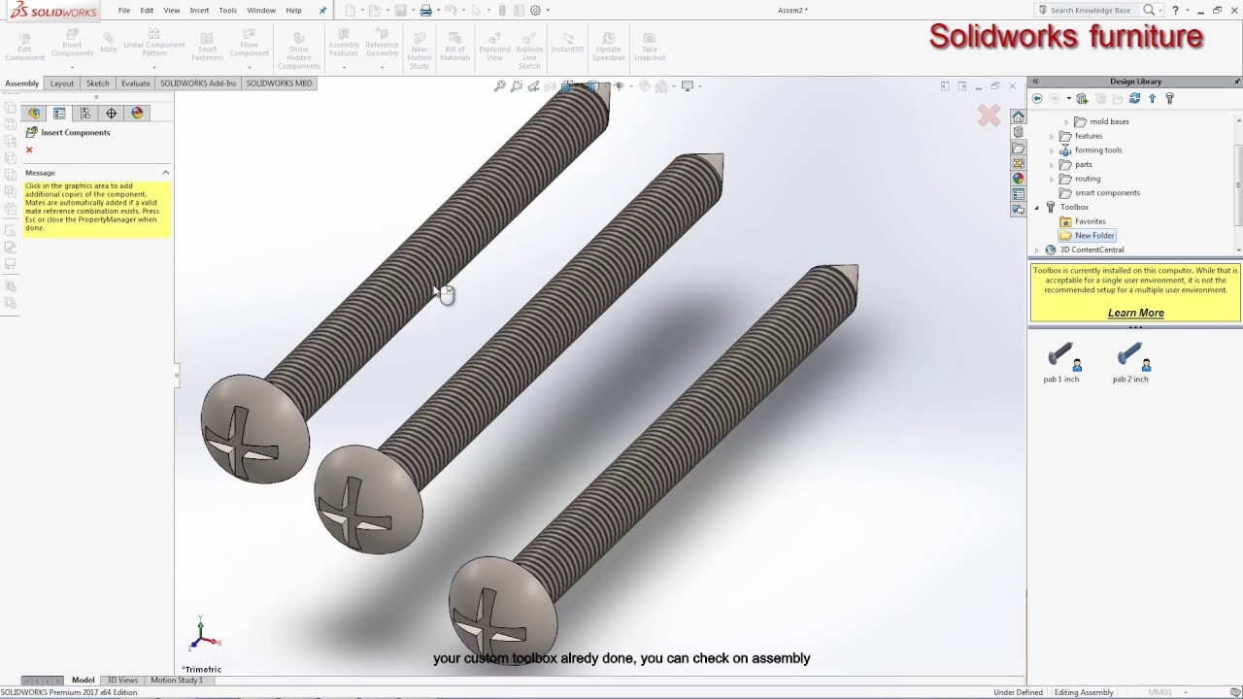This screenshot has width=1243, height=699.
Task: Click Toolbox configure screw icon in library toolbar
Action: tap(1170, 98)
